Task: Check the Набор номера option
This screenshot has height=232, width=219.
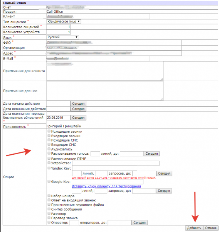Action: [49, 196]
